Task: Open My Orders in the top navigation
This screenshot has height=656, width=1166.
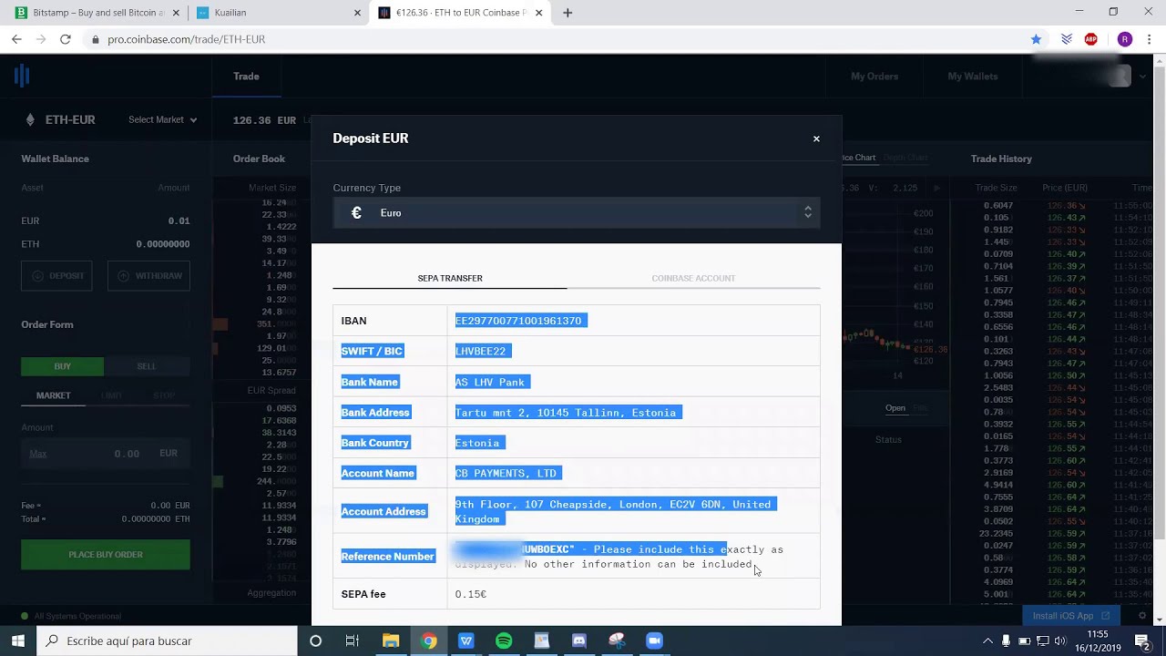Action: tap(874, 77)
